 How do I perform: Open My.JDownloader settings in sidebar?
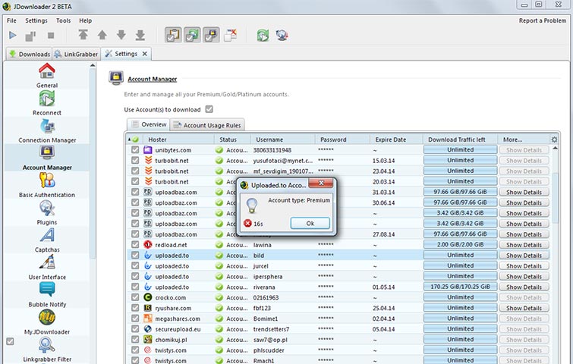tap(47, 322)
